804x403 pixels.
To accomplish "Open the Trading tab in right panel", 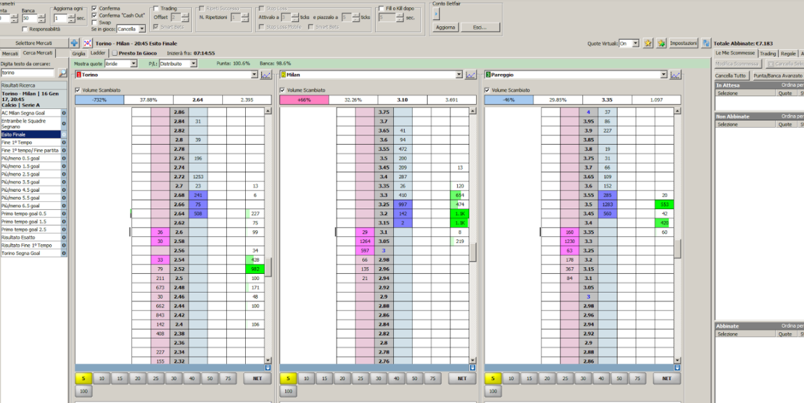I will pyautogui.click(x=768, y=53).
